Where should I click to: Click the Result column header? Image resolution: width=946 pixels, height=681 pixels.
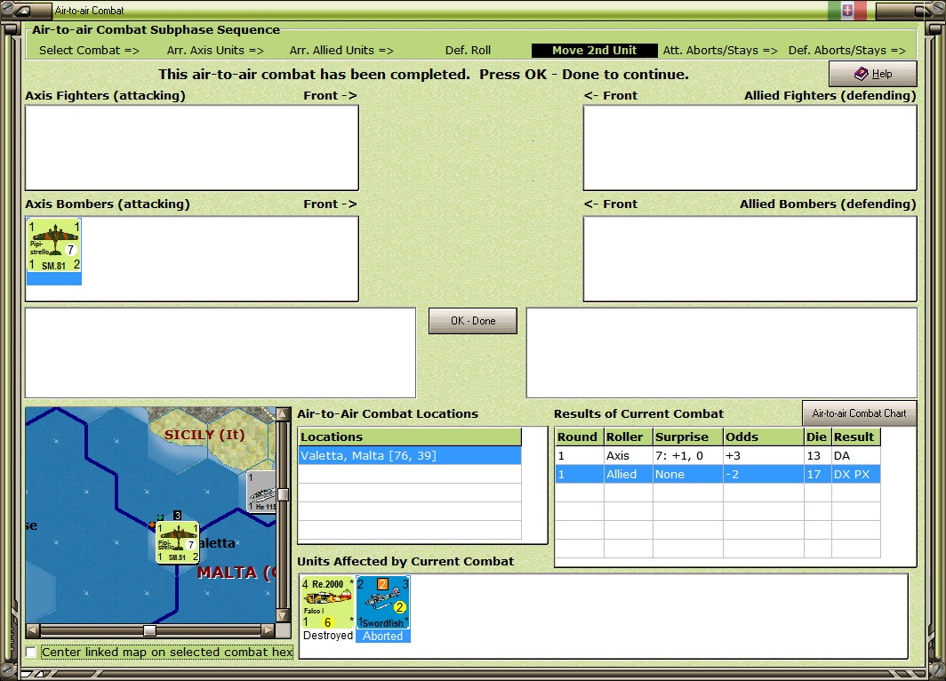click(855, 437)
